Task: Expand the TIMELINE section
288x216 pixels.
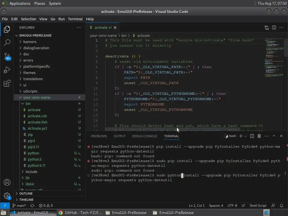Action: click(49, 200)
